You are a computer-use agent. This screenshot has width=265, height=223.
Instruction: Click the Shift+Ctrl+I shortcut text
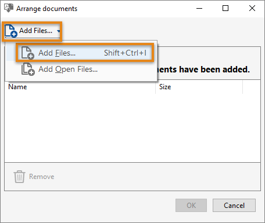[125, 53]
